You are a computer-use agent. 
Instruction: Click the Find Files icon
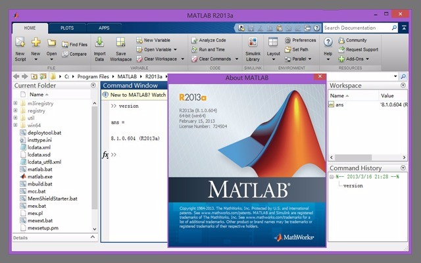tap(74, 45)
